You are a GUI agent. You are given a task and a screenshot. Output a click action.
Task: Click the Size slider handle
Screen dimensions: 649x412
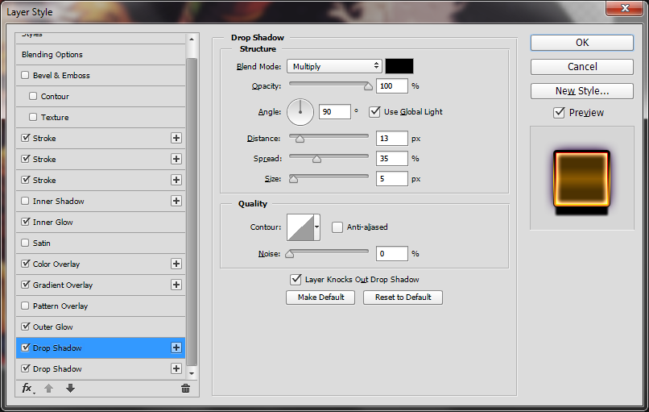[293, 179]
